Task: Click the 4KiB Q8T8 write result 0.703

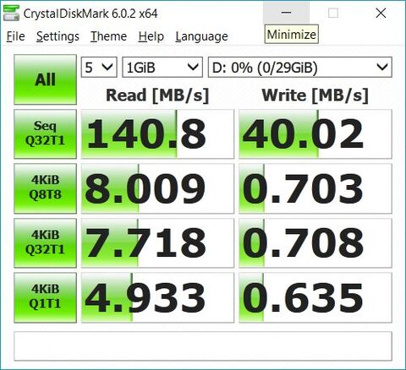Action: (x=315, y=188)
